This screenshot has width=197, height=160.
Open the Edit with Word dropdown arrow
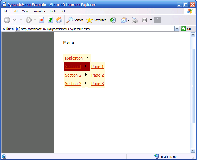pos(151,20)
